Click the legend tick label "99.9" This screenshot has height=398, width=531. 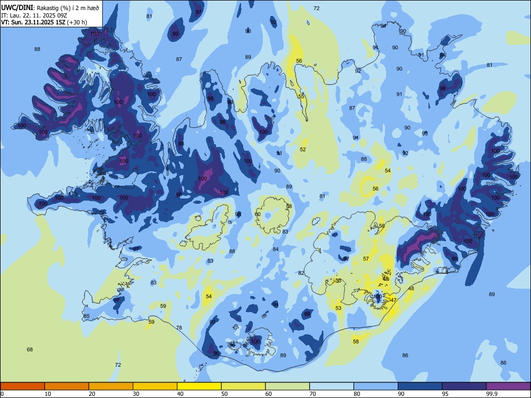click(492, 394)
